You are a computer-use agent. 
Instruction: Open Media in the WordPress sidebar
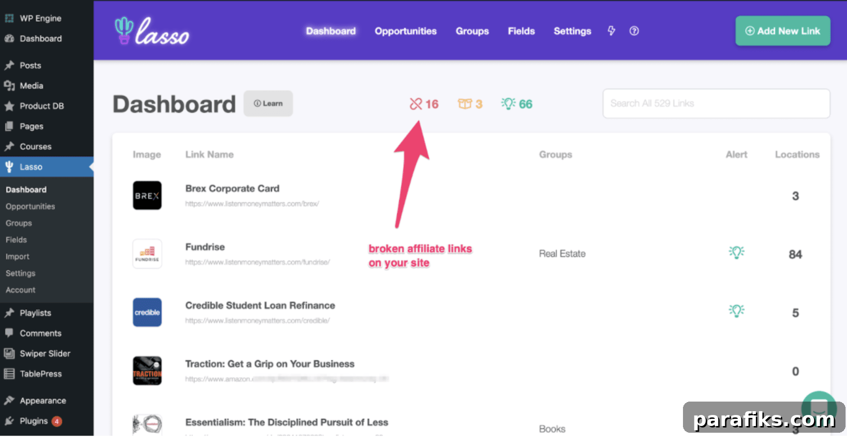pyautogui.click(x=47, y=85)
